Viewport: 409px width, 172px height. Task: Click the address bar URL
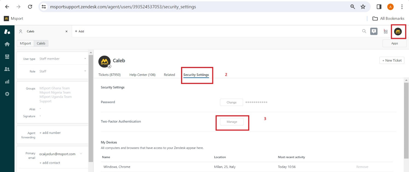(x=123, y=7)
